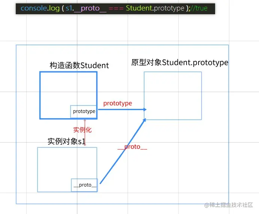The width and height of the screenshot is (259, 214).
Task: Select "s1." in the console.log statement
Action: coord(70,8)
